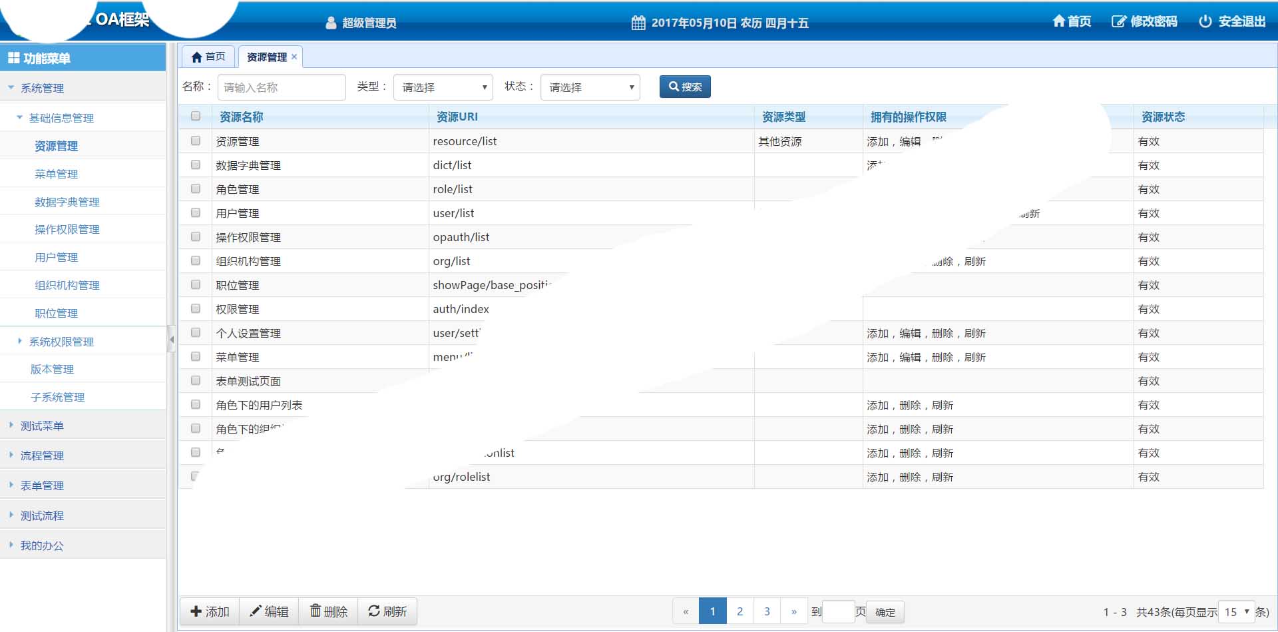Switch to the 首页 tab
The image size is (1278, 632).
pyautogui.click(x=208, y=57)
